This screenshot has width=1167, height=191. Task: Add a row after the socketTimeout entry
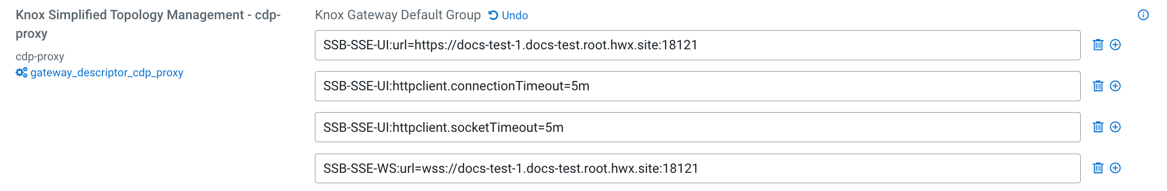[1115, 127]
